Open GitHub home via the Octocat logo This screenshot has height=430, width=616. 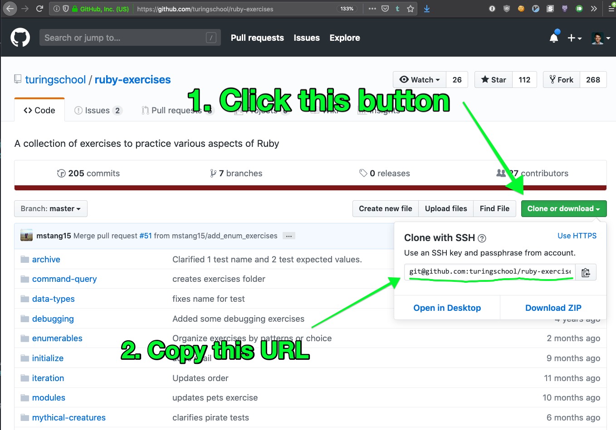pyautogui.click(x=20, y=38)
